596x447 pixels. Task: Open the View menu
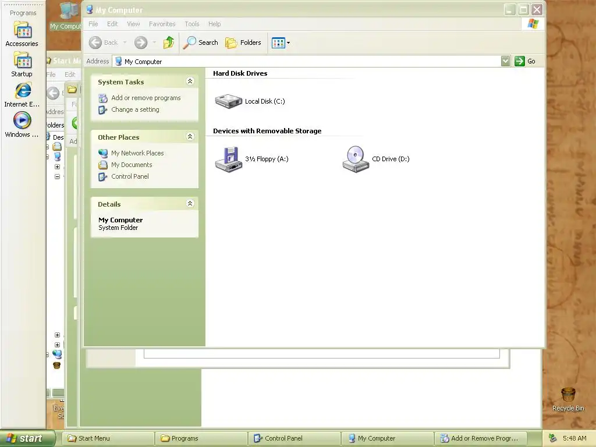tap(133, 24)
